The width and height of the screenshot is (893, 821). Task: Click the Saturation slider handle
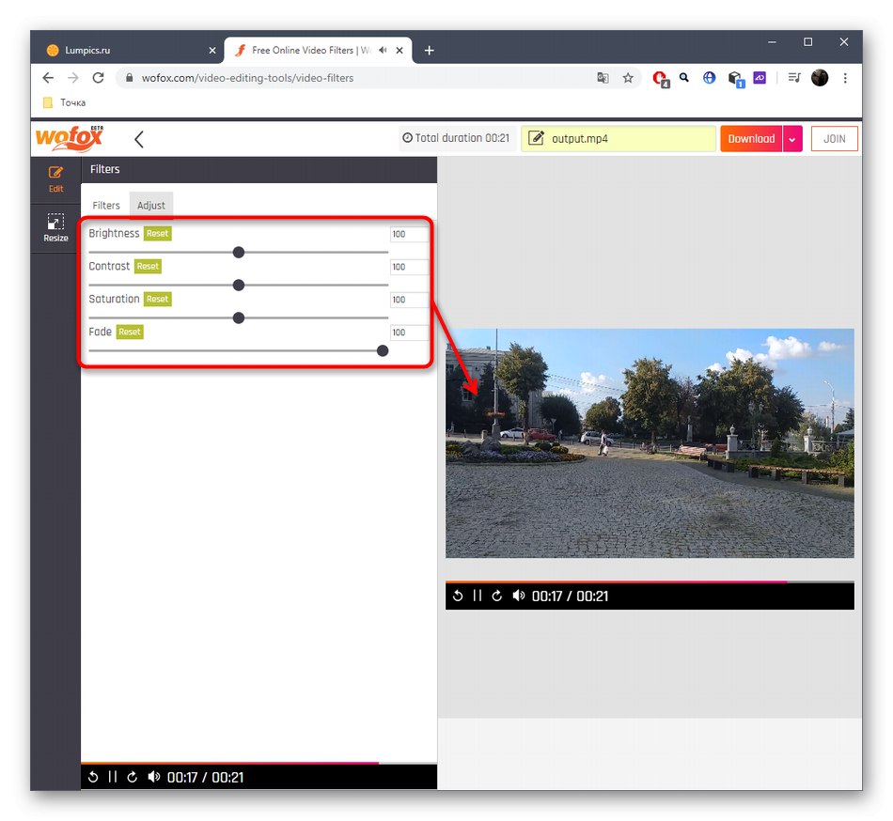click(239, 318)
